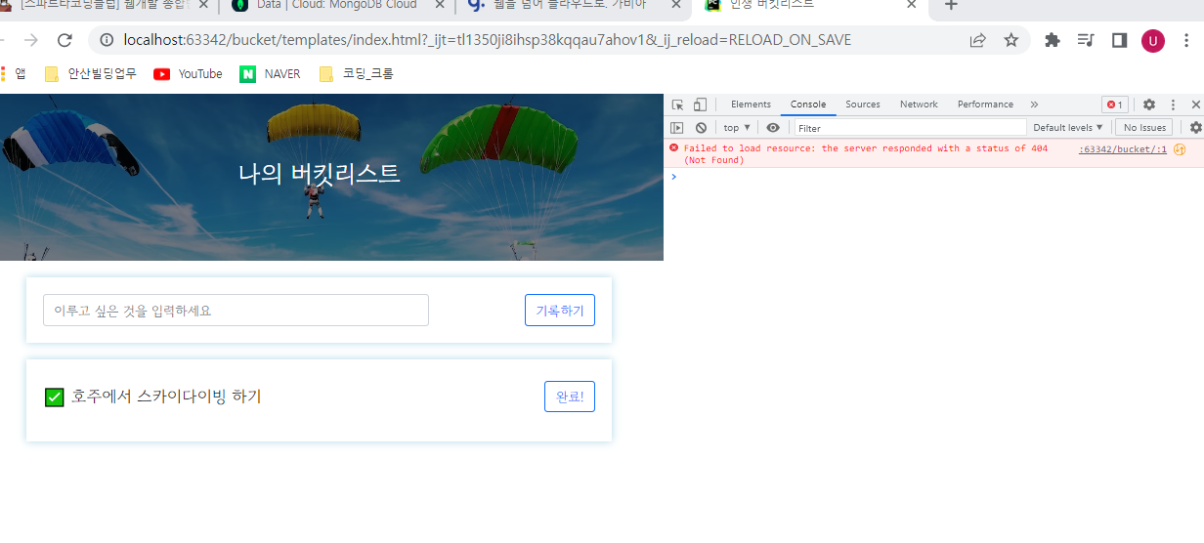The image size is (1204, 543).
Task: Click the 호주에서 스카이다이빙 하기 text
Action: (166, 397)
